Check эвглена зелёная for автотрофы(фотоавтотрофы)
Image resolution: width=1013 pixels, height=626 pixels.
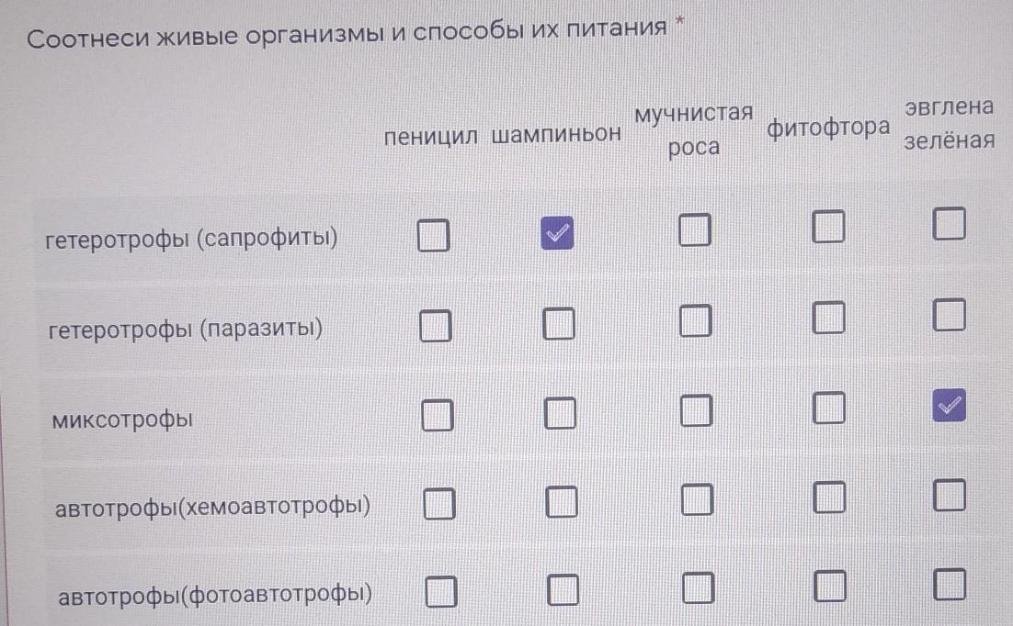[950, 585]
